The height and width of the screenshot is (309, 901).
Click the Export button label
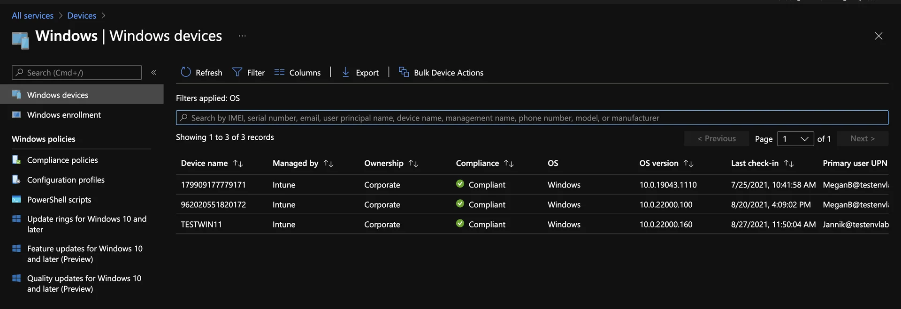(367, 73)
